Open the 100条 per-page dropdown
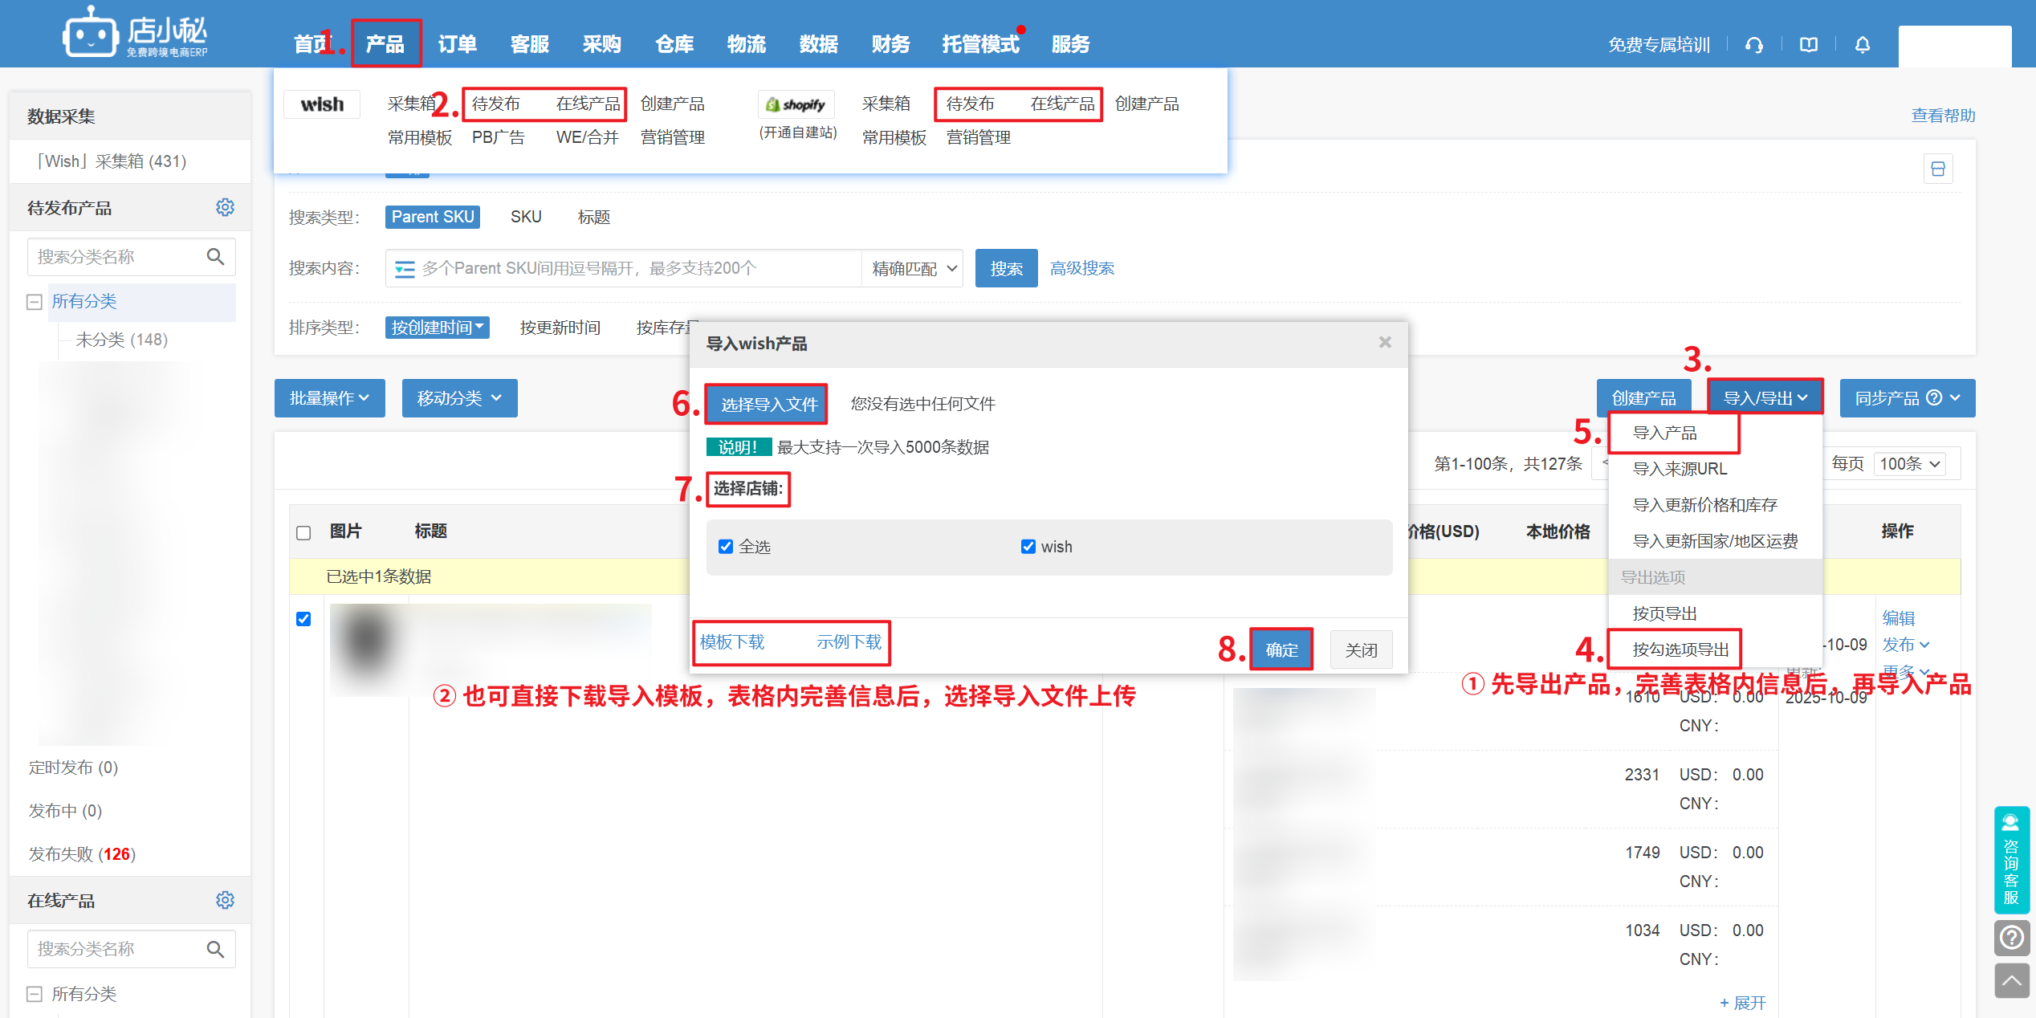This screenshot has height=1018, width=2036. point(1909,464)
